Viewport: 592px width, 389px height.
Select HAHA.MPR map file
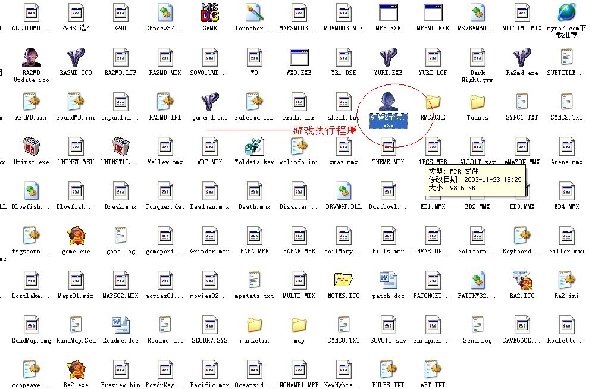[254, 236]
